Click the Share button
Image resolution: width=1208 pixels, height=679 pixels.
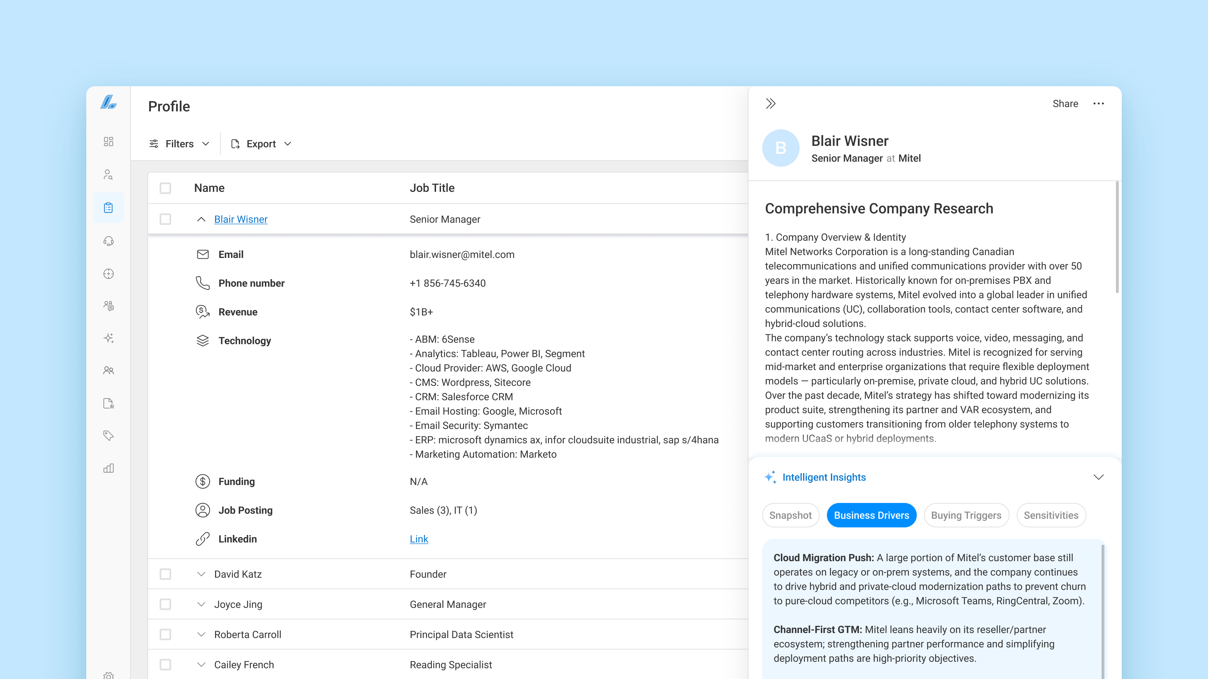1065,103
